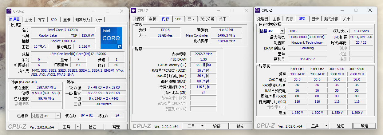The height and width of the screenshot is (135, 383).
Task: Open 主板 tab in right CPU-Z window
Action: tap(277, 19)
